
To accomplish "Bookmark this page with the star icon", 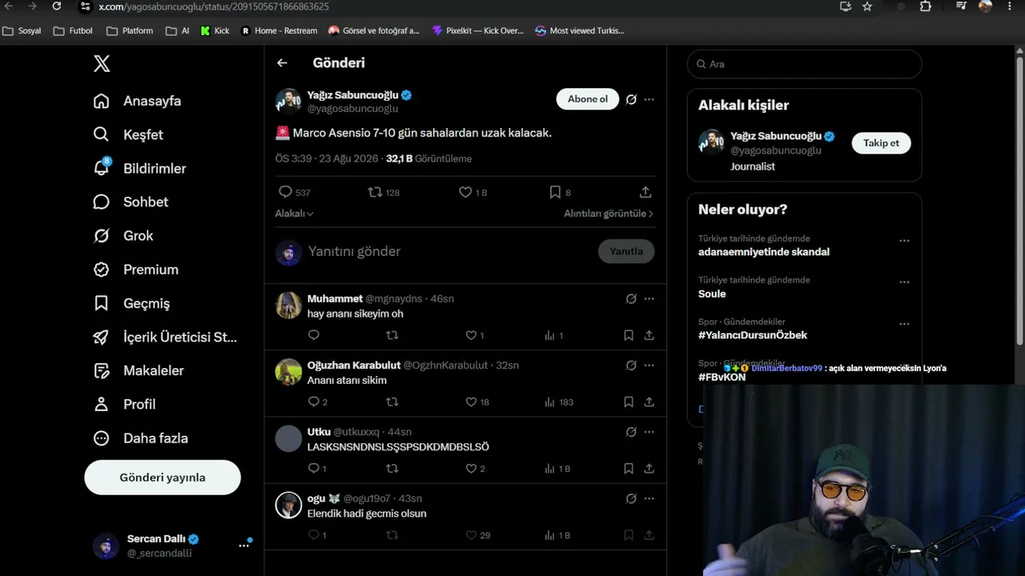I will point(867,6).
